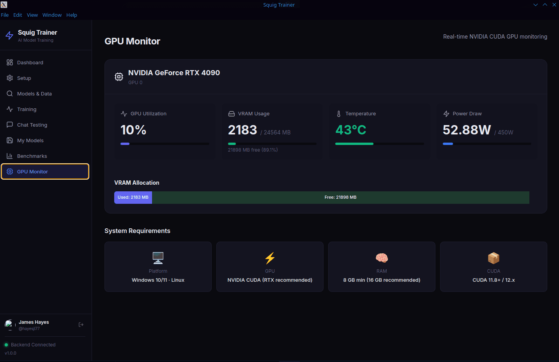Screen dimensions: 559x362
Task: Click the James Hayes profile avatar
Action: (x=9, y=324)
